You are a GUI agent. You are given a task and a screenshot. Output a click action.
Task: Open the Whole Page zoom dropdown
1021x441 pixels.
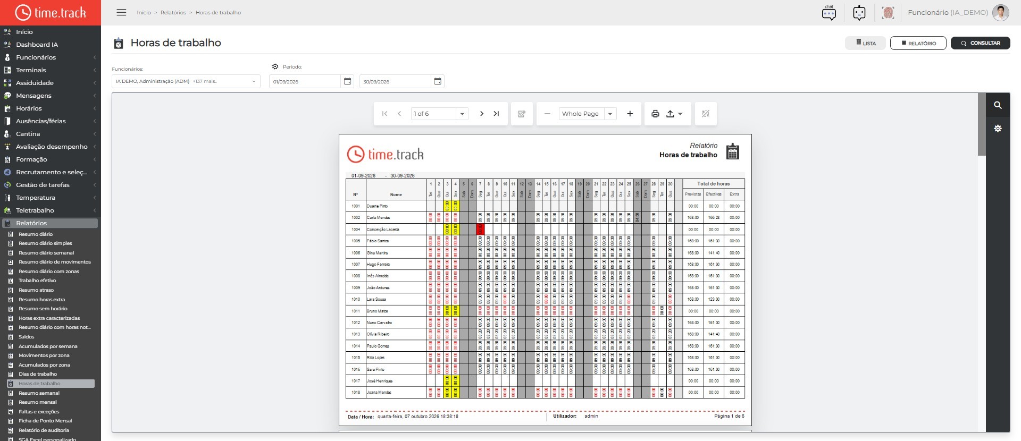(x=610, y=114)
